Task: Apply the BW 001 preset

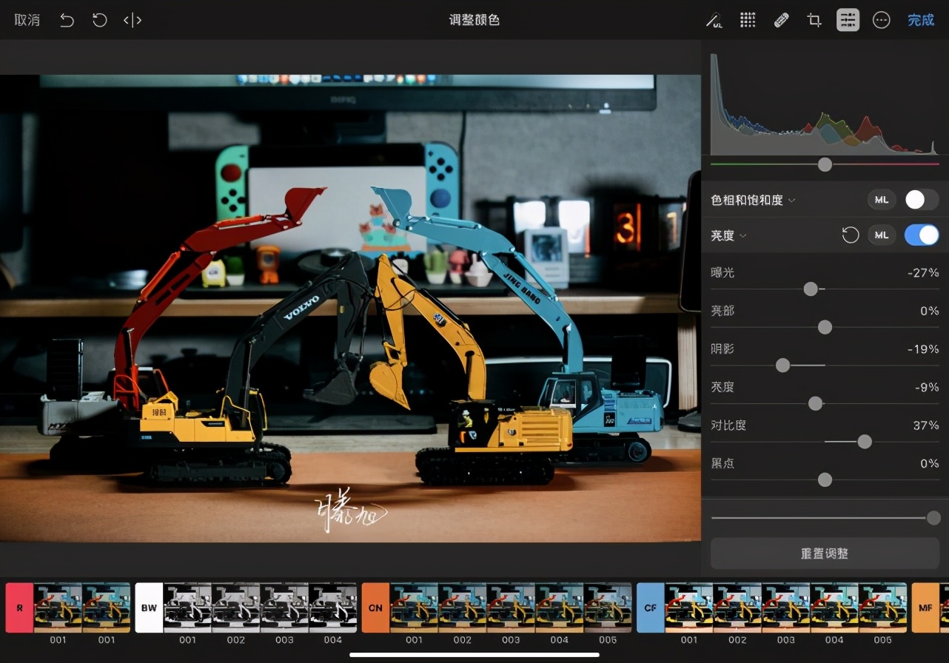Action: tap(187, 608)
